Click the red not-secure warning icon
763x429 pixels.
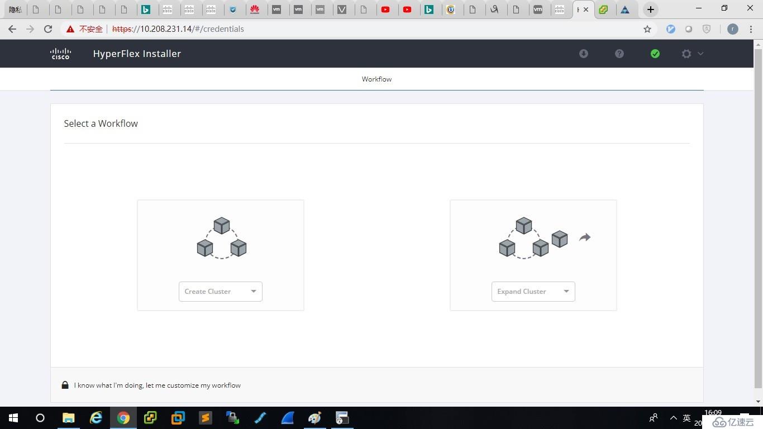pyautogui.click(x=70, y=29)
